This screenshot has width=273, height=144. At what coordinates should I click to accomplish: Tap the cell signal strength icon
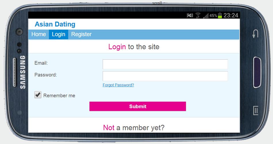[206, 16]
